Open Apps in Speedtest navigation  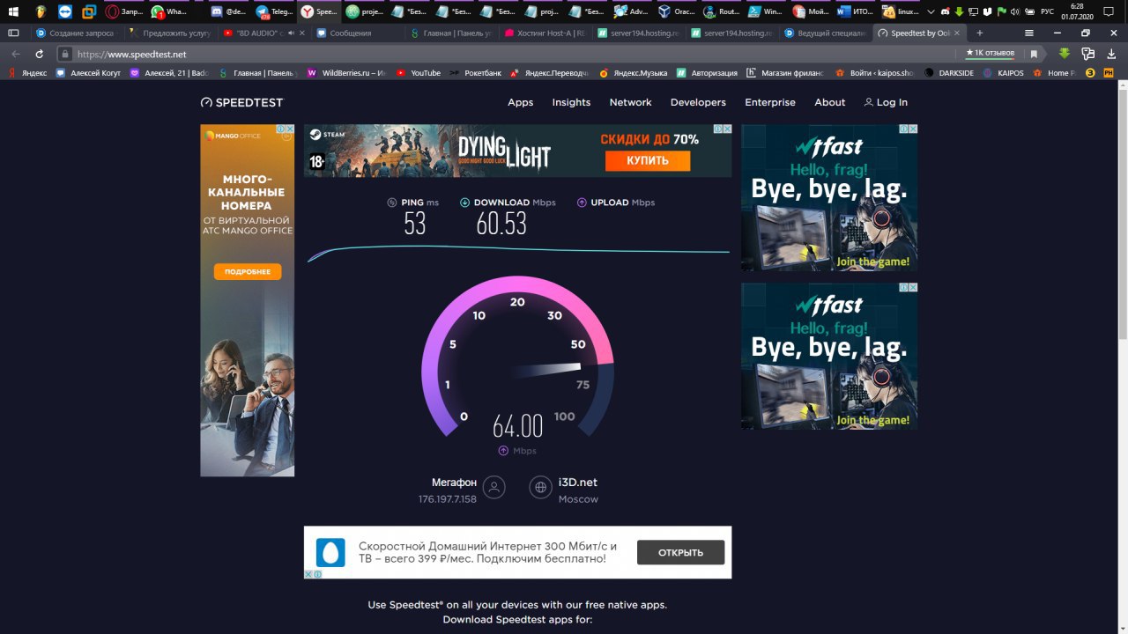tap(521, 102)
